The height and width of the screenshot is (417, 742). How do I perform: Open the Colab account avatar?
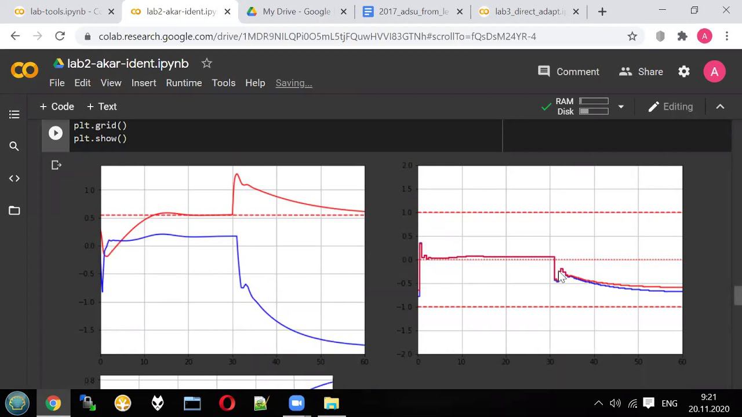pyautogui.click(x=714, y=72)
